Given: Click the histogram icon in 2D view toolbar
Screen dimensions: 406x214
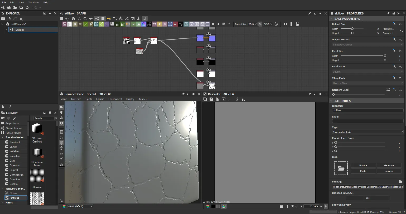Looking at the screenshot, I should 243,99.
